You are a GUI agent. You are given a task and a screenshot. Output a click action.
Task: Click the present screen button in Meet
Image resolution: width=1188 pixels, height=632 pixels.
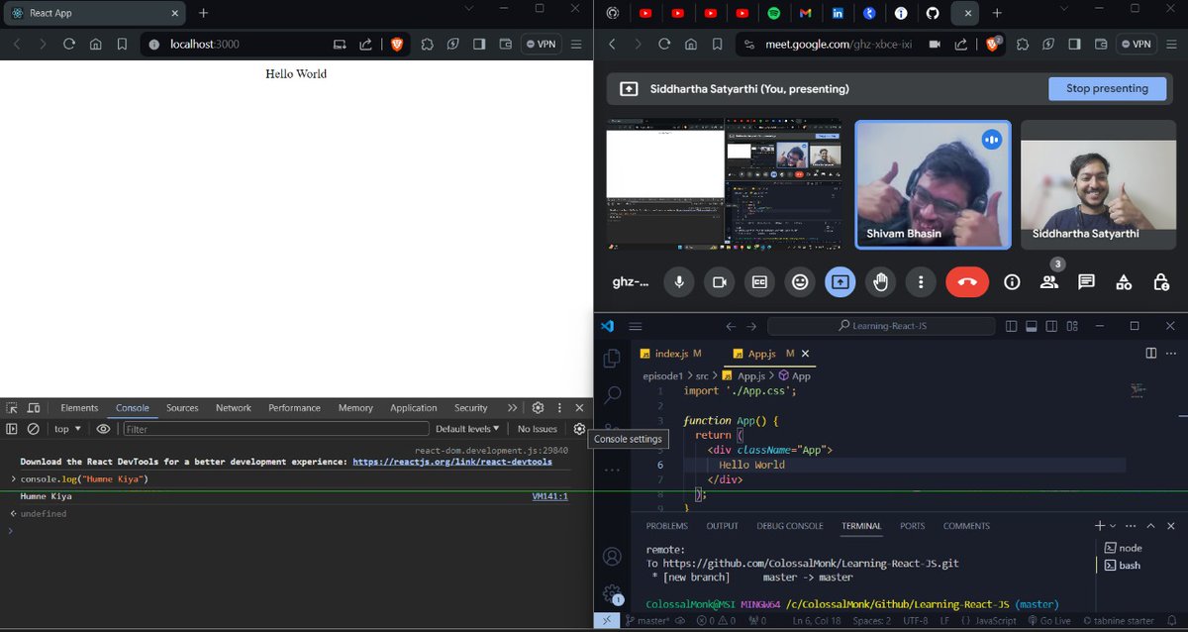pyautogui.click(x=840, y=282)
